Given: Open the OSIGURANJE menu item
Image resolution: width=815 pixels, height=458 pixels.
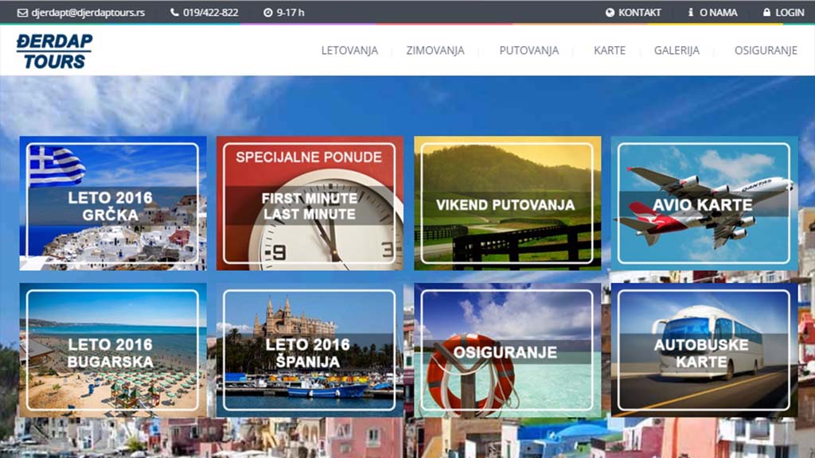Looking at the screenshot, I should [x=766, y=50].
